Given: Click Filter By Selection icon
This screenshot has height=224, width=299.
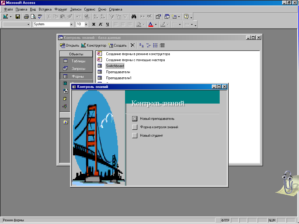Looking at the screenshot, I should coord(111,17).
